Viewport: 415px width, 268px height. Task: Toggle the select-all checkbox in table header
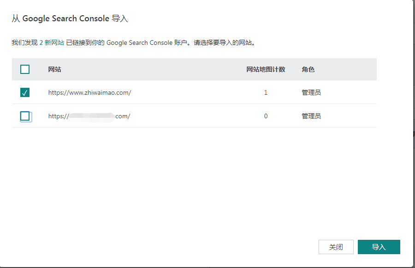tap(25, 69)
